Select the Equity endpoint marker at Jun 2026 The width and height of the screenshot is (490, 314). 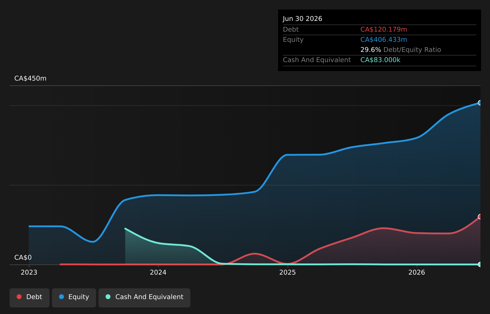tap(480, 103)
